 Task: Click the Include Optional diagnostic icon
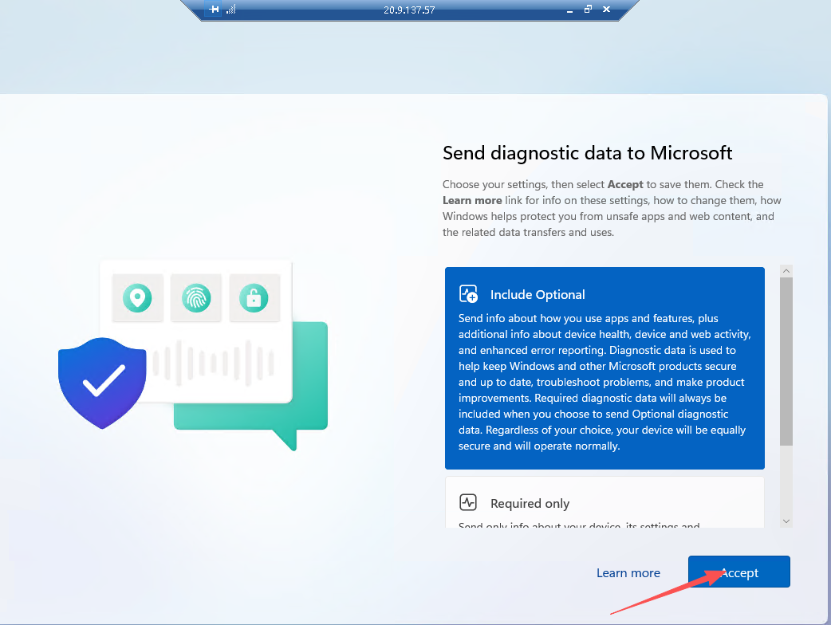468,294
